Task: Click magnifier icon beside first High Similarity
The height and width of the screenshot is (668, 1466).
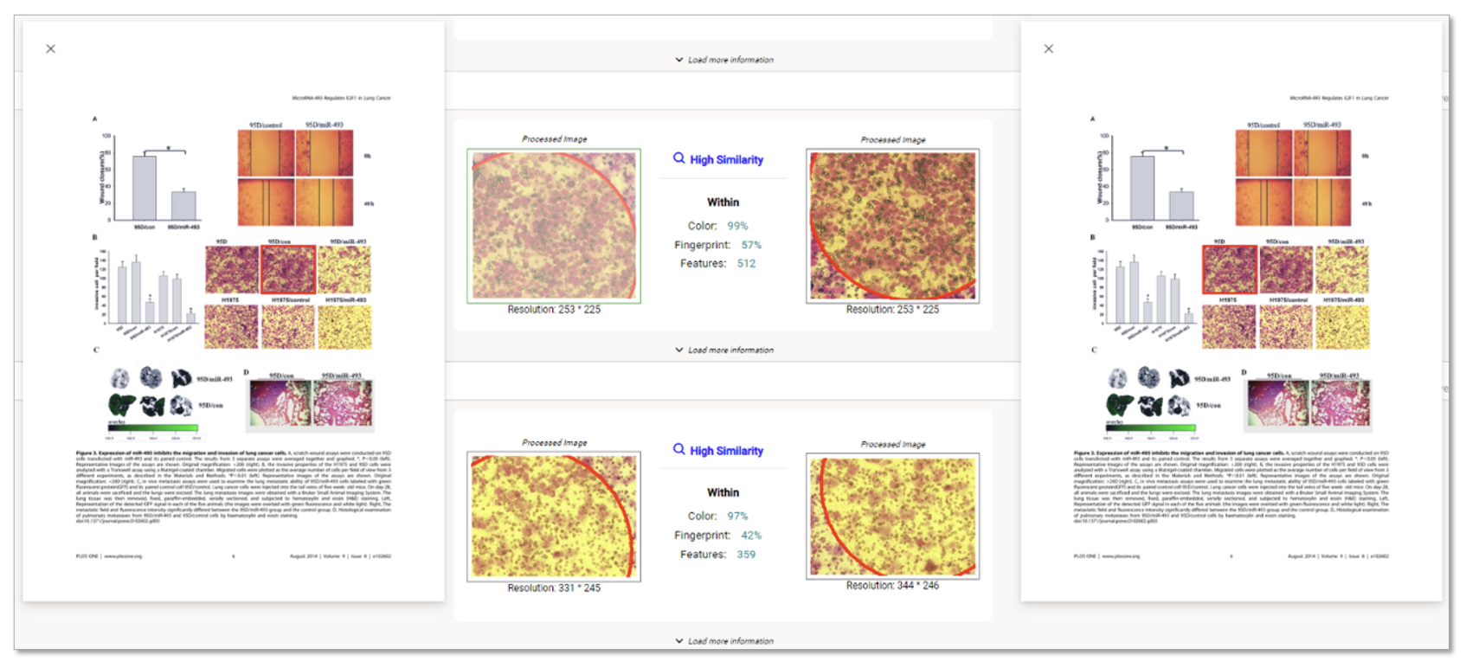Action: [679, 158]
